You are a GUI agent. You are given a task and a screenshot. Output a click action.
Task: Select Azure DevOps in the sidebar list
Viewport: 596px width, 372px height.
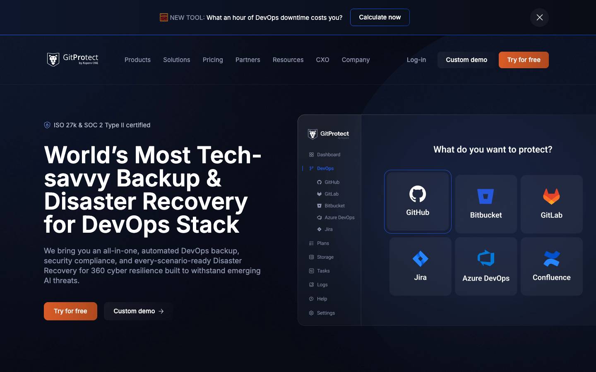pyautogui.click(x=336, y=217)
